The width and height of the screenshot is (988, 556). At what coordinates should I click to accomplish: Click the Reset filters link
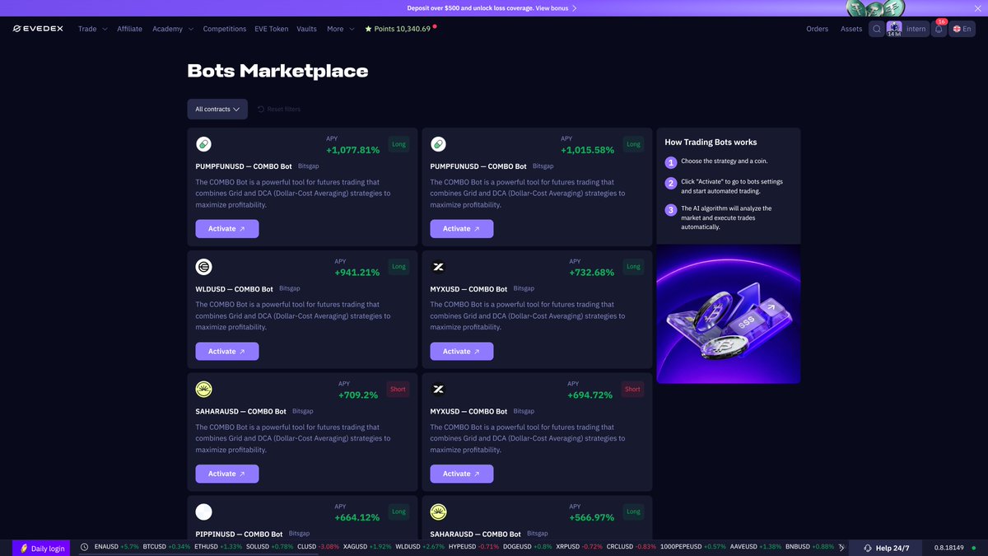coord(278,110)
